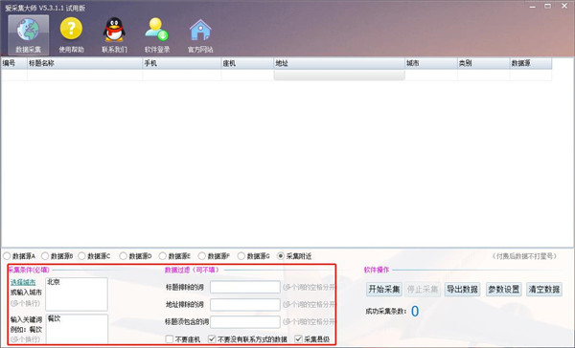Select the 数据源A radio button
575x348 pixels.
coord(7,256)
